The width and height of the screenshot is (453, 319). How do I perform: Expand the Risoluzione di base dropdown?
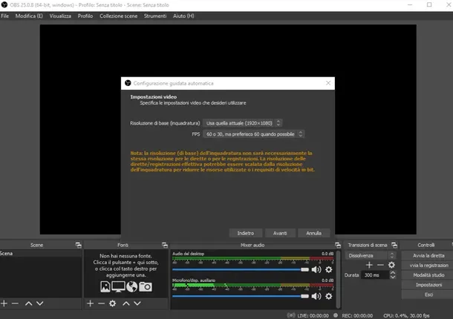coord(243,122)
